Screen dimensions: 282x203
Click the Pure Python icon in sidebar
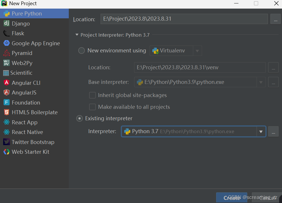coord(7,14)
